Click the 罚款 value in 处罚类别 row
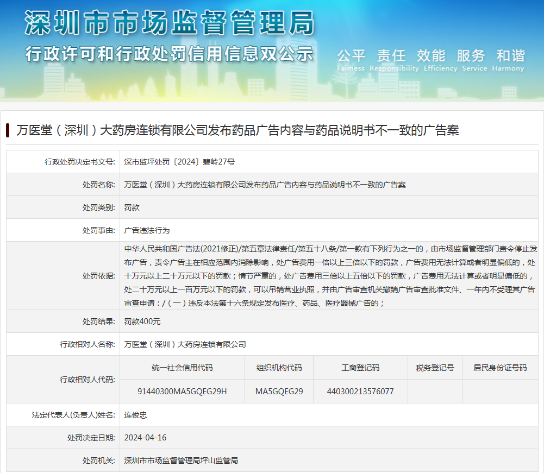 tap(132, 207)
